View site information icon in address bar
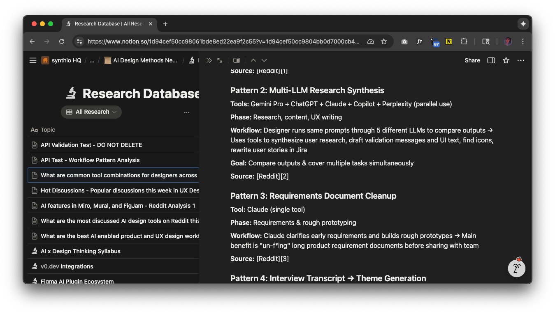 80,41
